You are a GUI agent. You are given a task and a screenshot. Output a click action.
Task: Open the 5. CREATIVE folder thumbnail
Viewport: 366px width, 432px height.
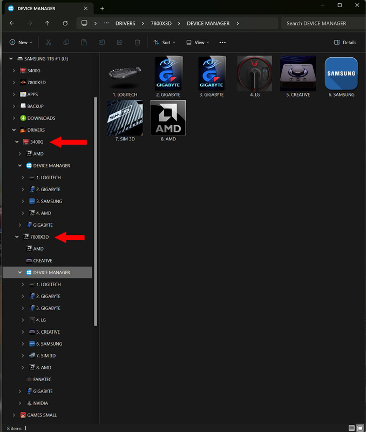pyautogui.click(x=298, y=77)
